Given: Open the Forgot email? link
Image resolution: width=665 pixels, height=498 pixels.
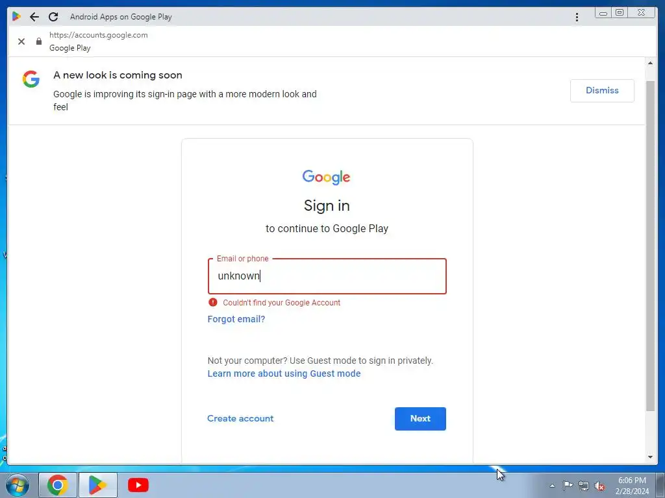Looking at the screenshot, I should tap(236, 319).
